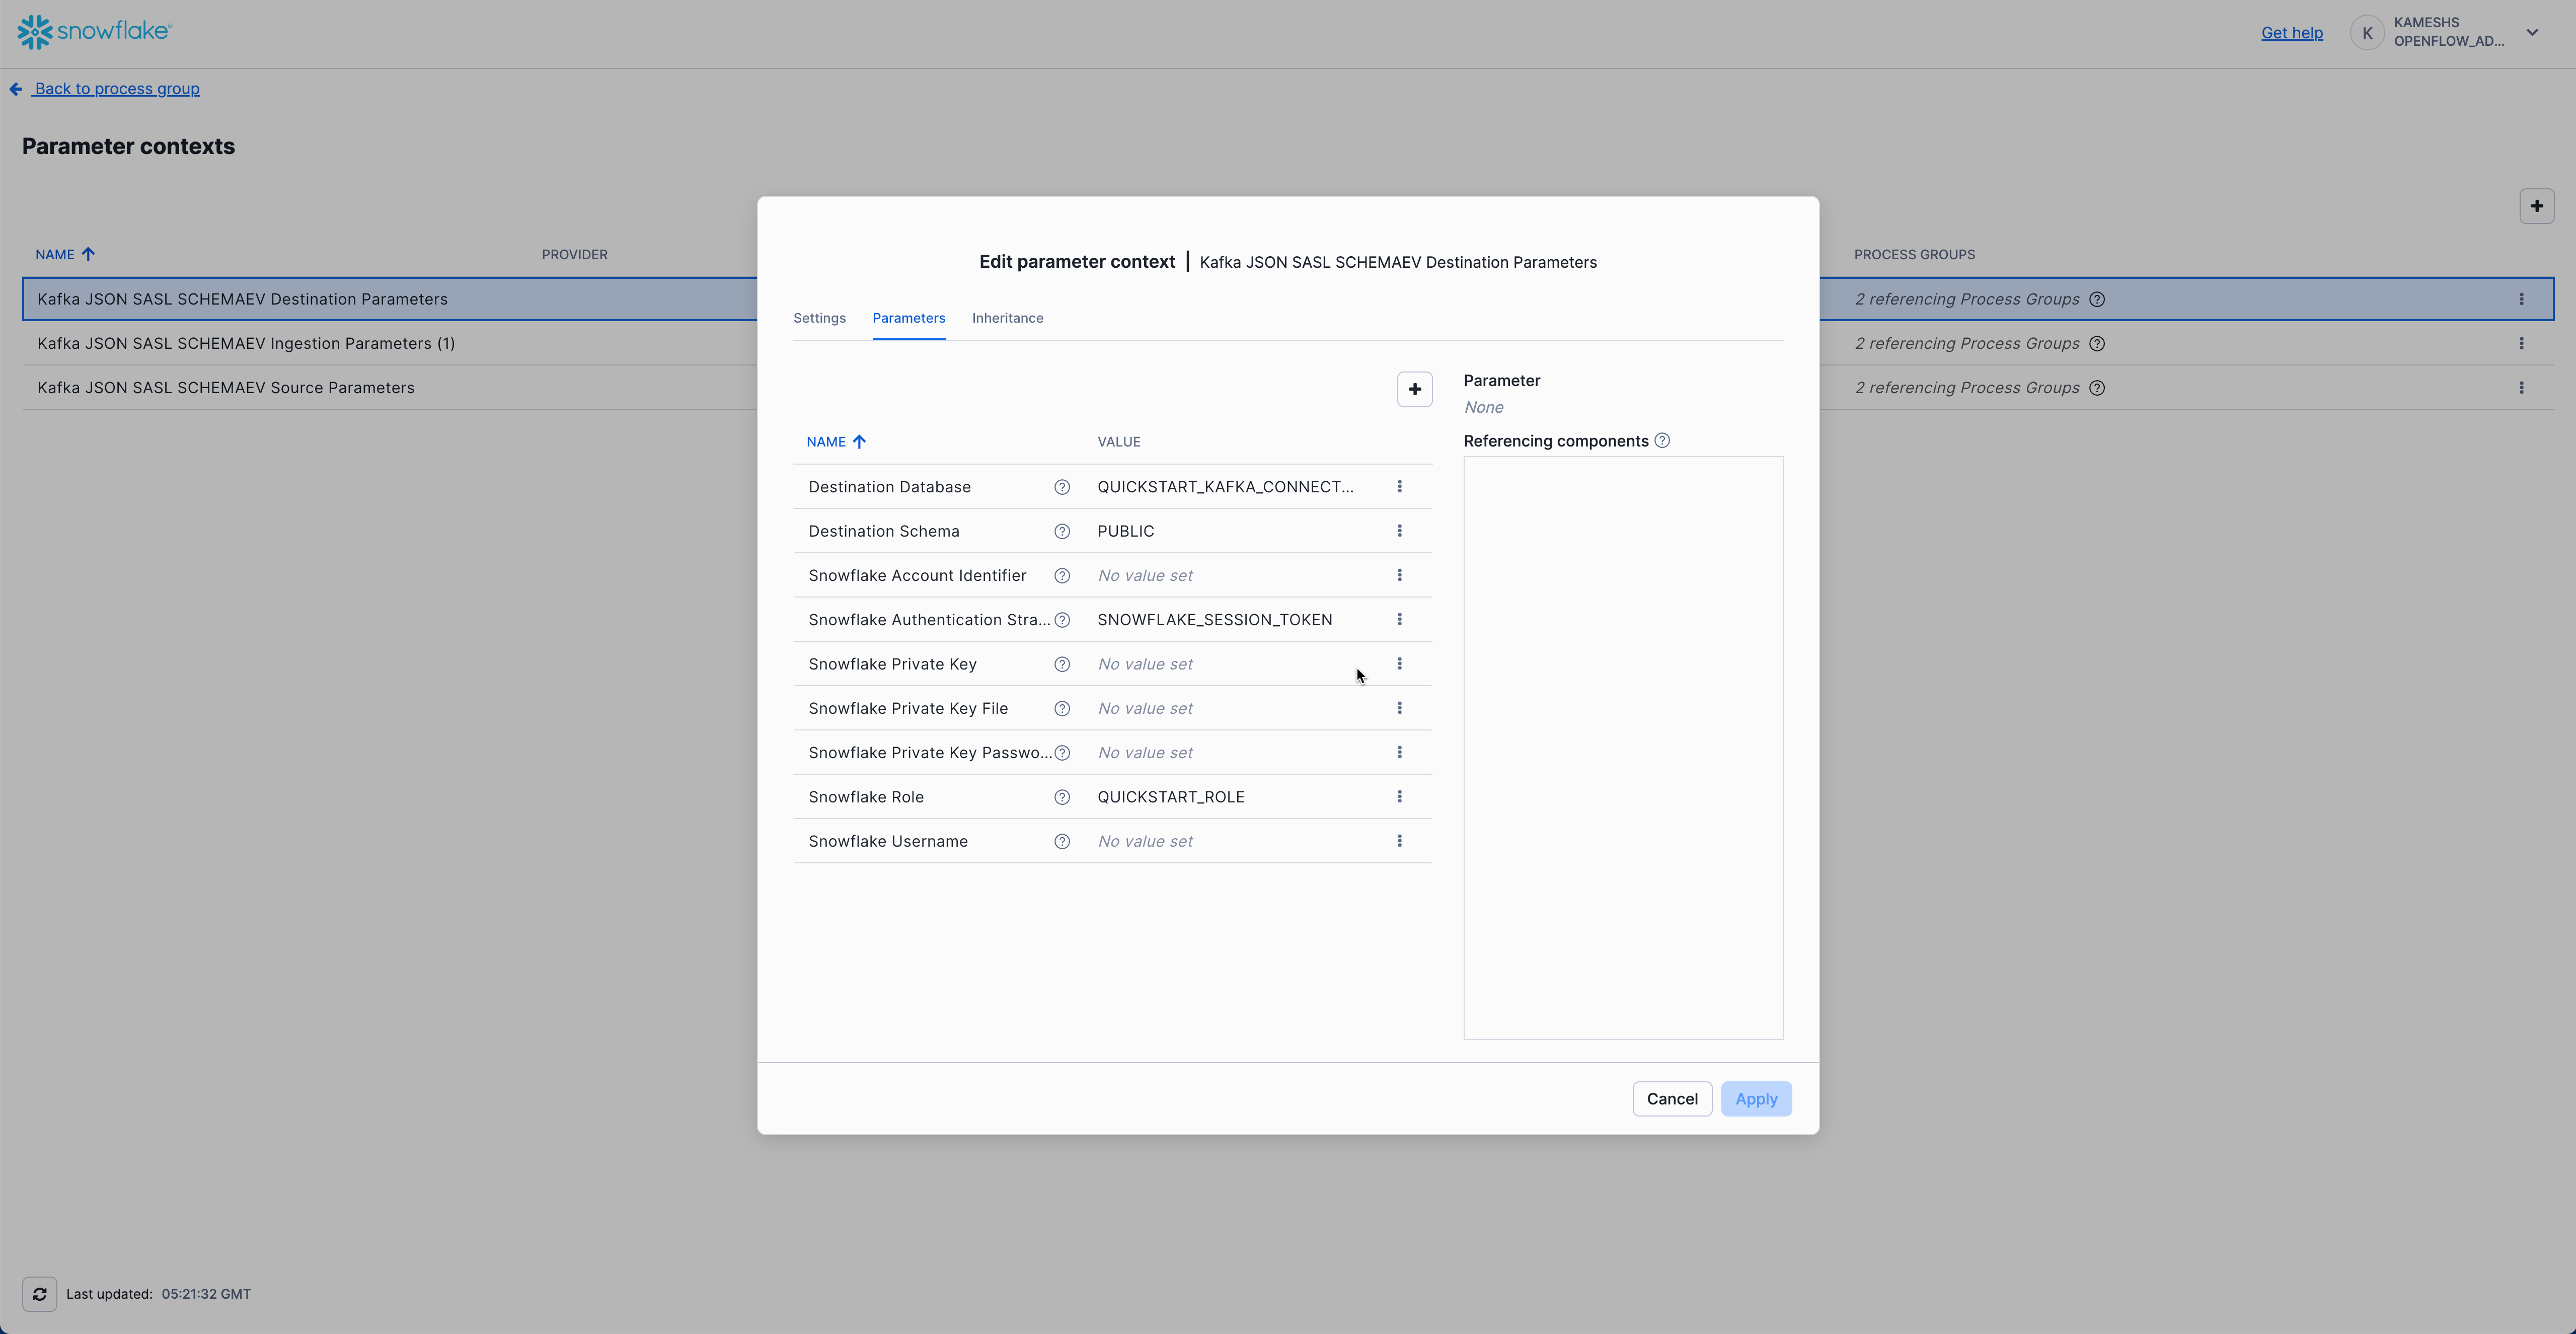Click the help icon next to Destination Database

coord(1062,487)
